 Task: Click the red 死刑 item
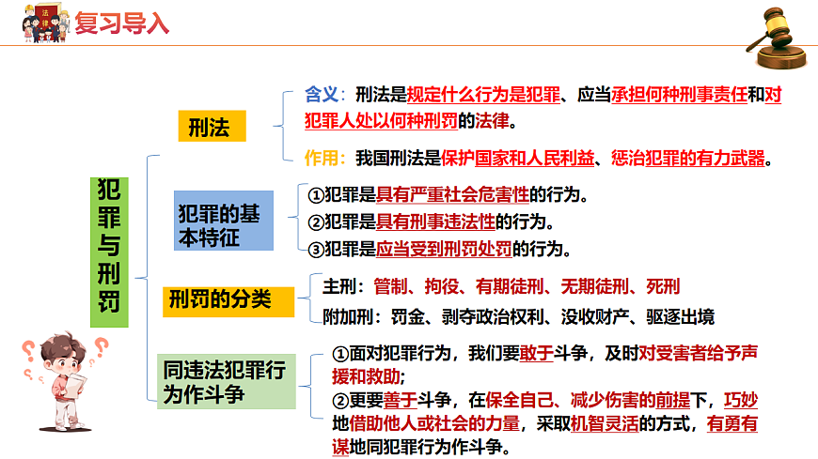663,286
